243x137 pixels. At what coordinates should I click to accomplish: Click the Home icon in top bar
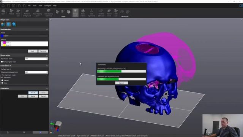3,6
